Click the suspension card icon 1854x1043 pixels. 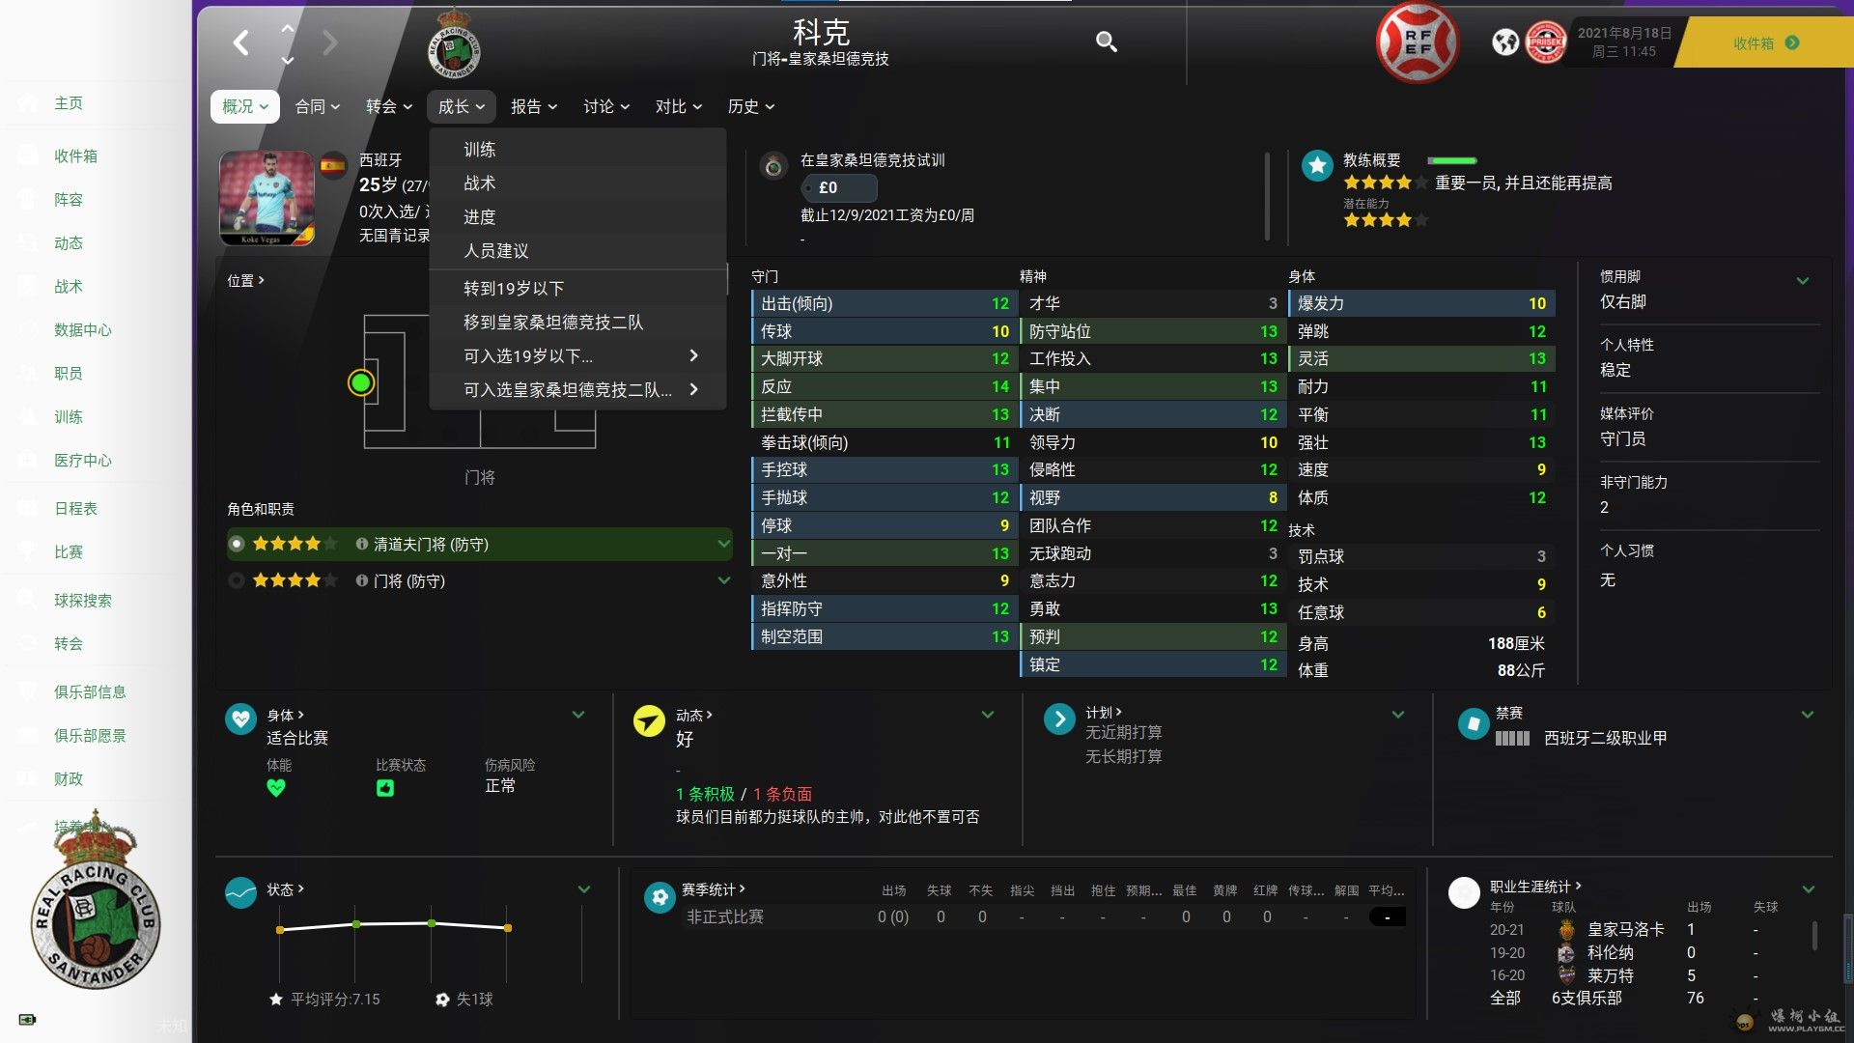click(1474, 723)
